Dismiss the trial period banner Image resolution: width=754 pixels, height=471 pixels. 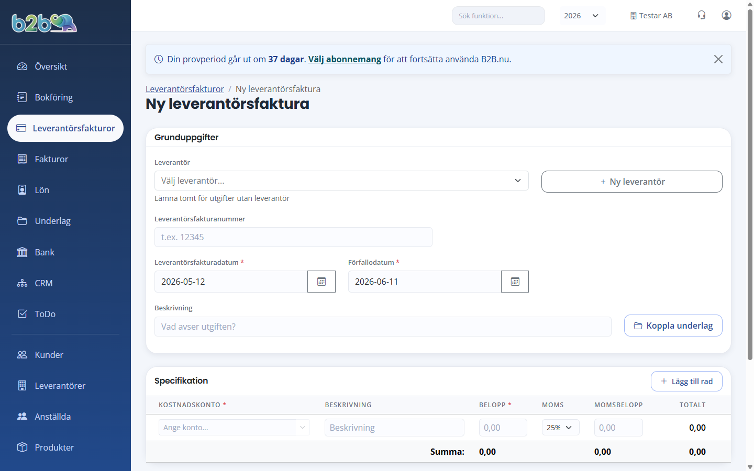tap(718, 59)
